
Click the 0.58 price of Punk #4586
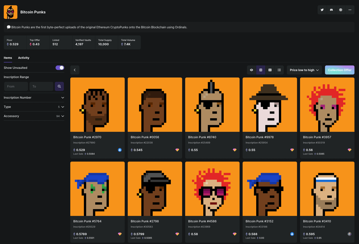[193, 234]
